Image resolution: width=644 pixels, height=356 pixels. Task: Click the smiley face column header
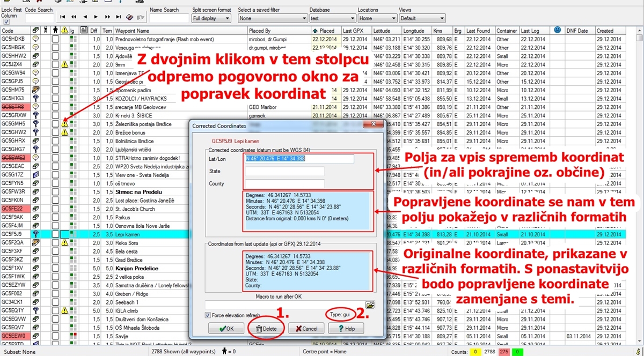[558, 31]
